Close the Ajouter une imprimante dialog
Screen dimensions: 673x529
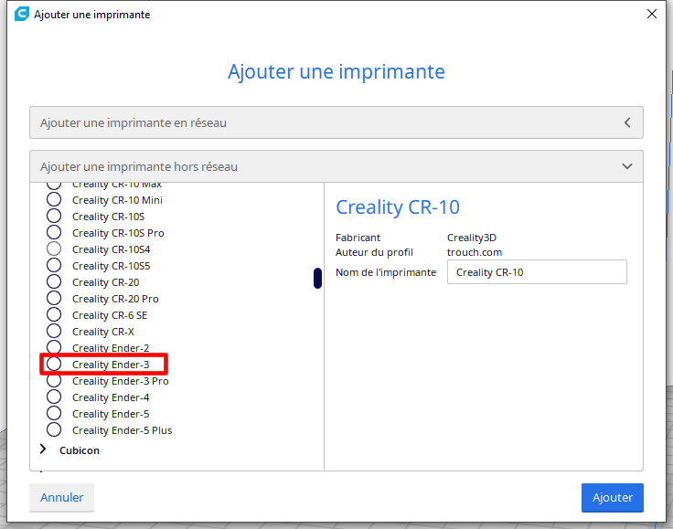tap(652, 14)
